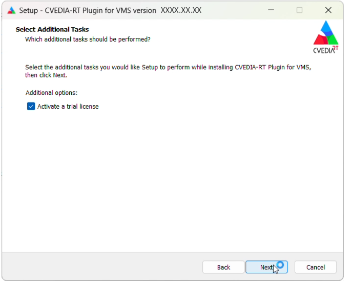Click the CVEDIA setup icon in title bar
352x282 pixels.
11,10
